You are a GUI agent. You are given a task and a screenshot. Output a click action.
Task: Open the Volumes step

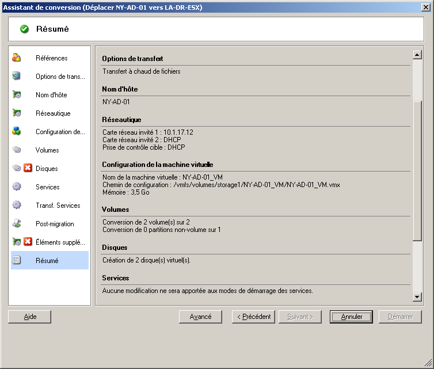click(x=47, y=150)
